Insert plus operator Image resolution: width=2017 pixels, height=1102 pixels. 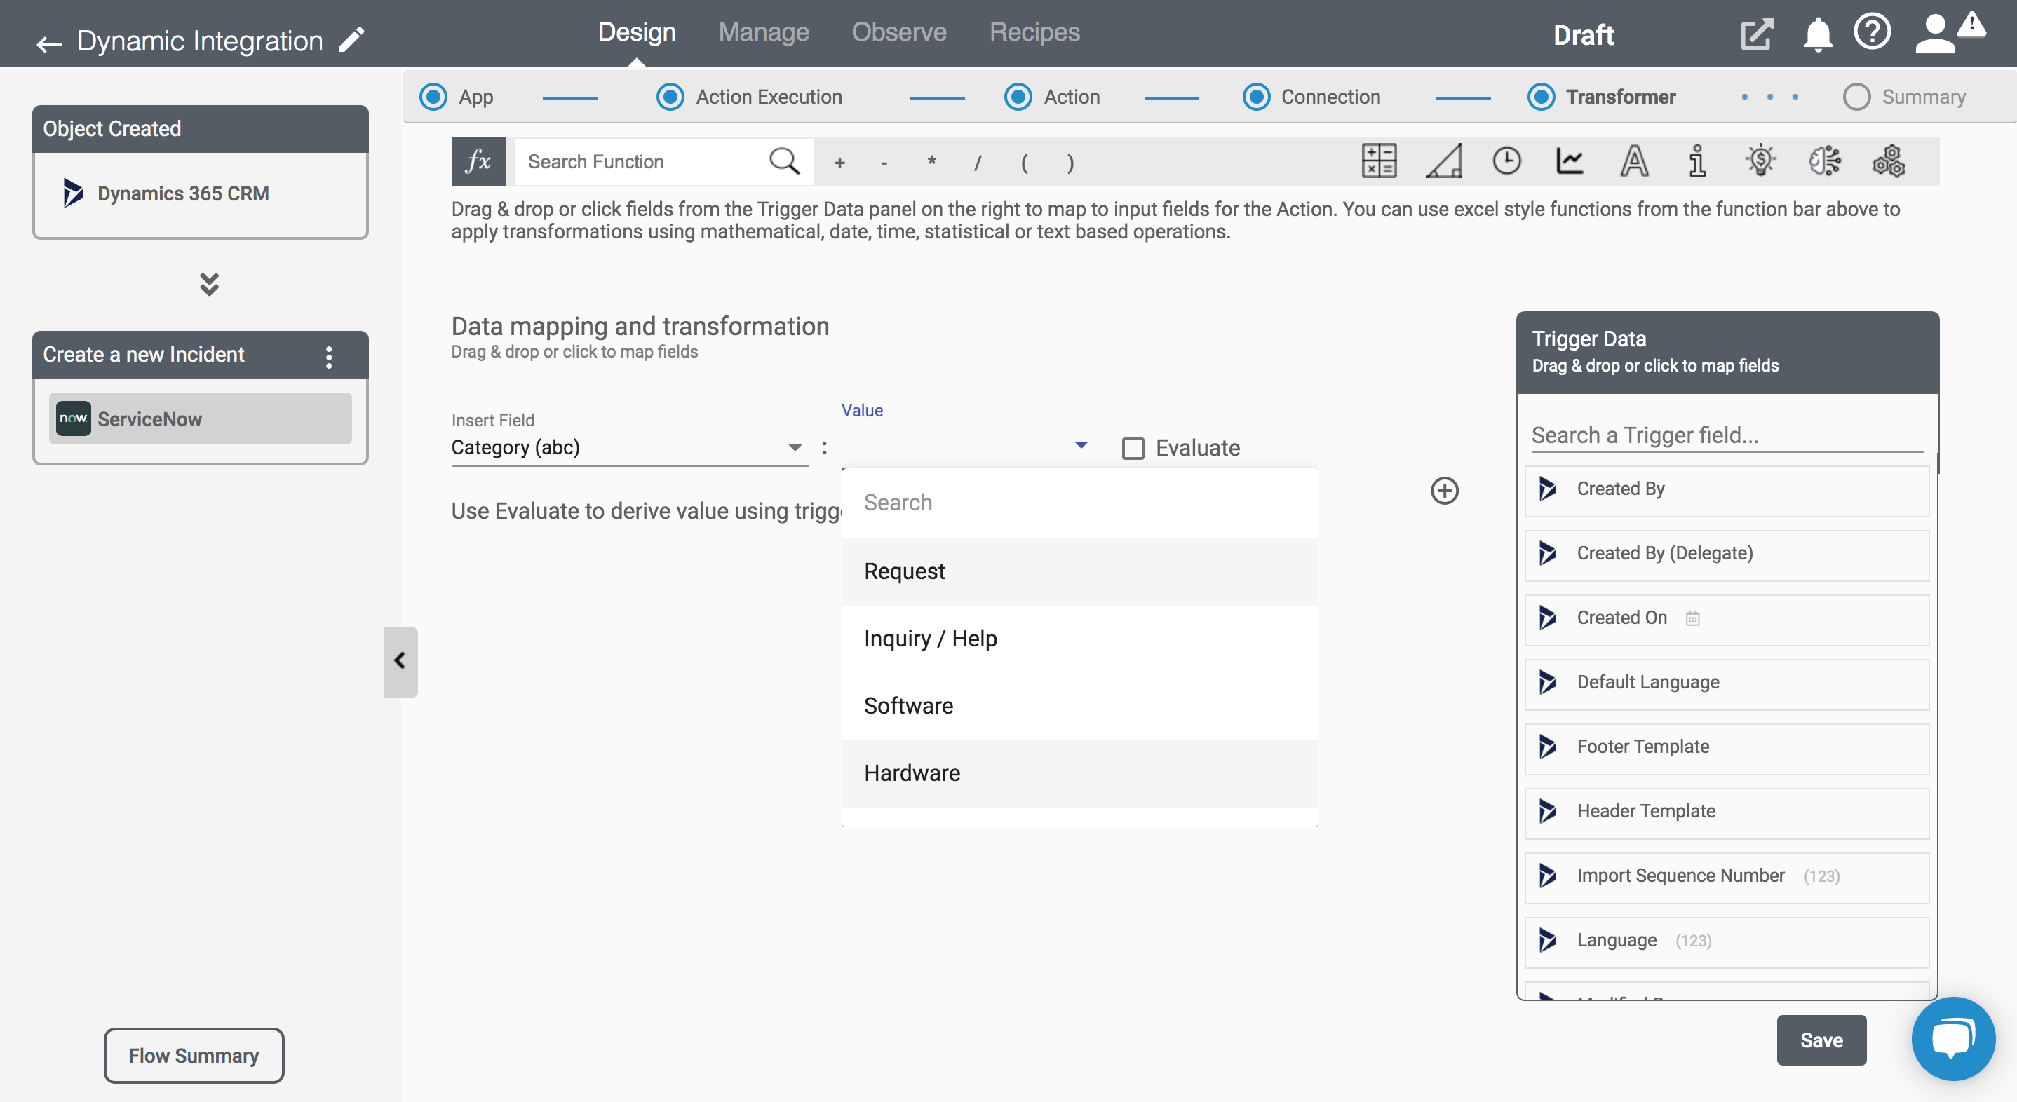839,163
